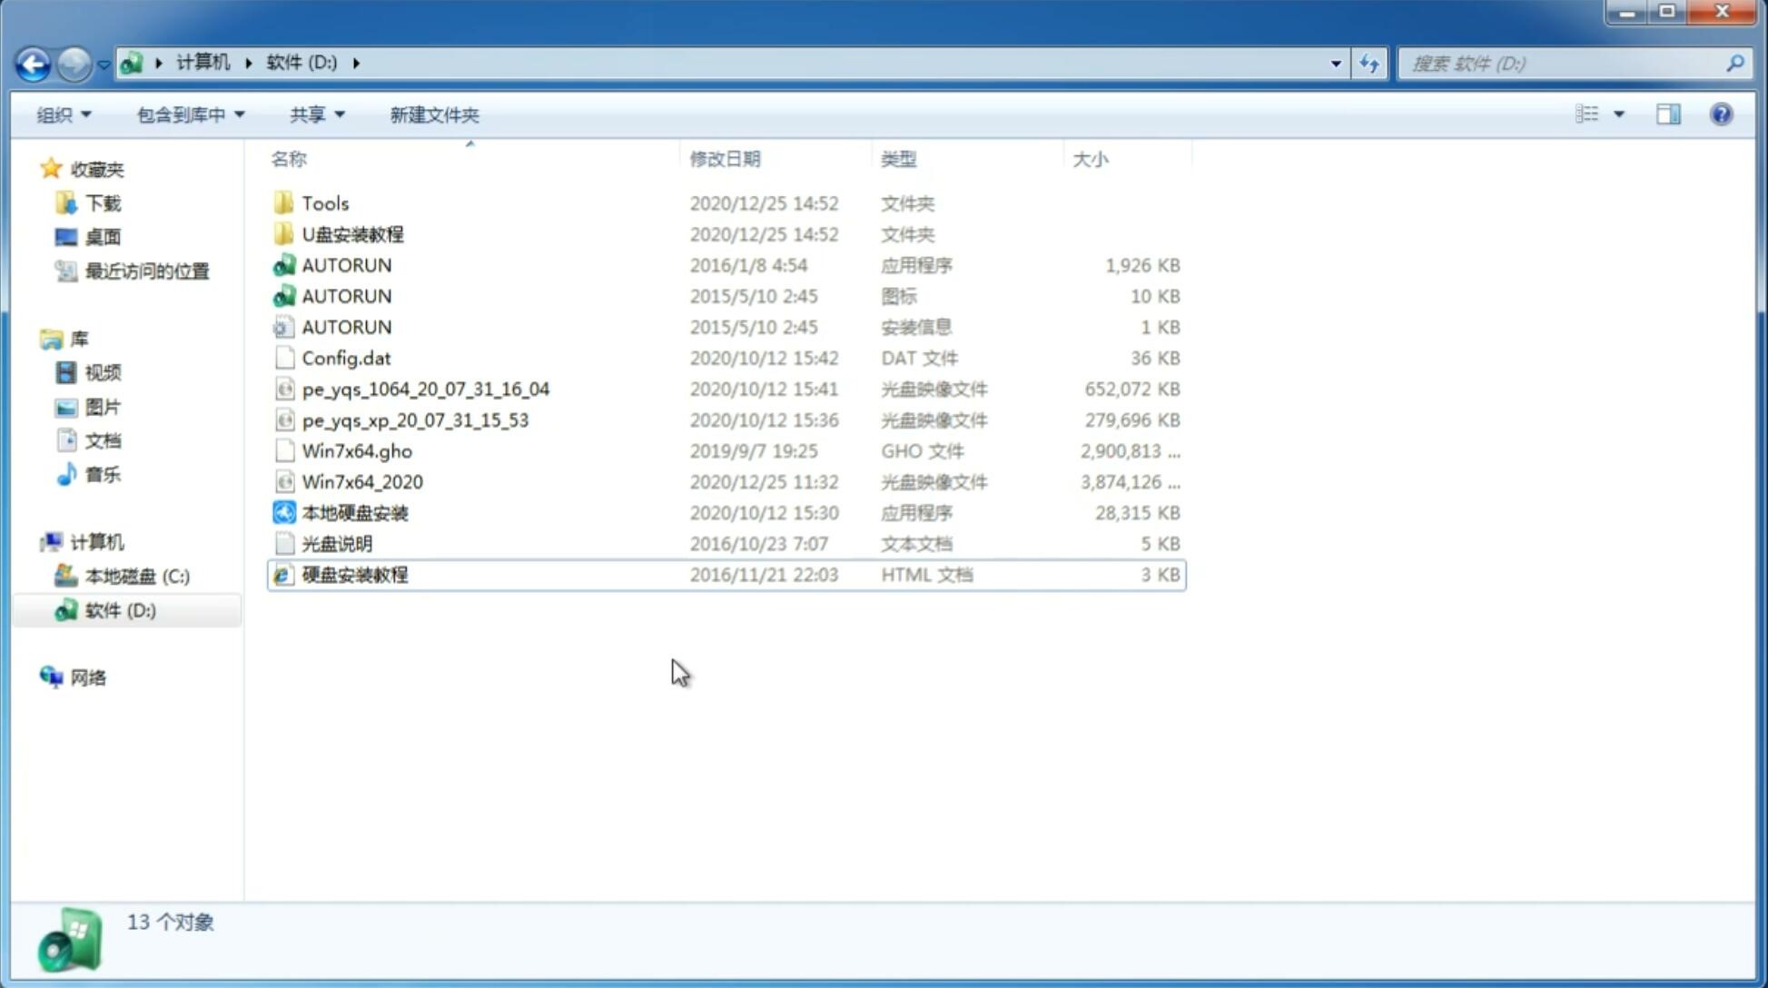Viewport: 1768px width, 988px height.
Task: Open Win7x64_2020 disc image file
Action: (363, 482)
